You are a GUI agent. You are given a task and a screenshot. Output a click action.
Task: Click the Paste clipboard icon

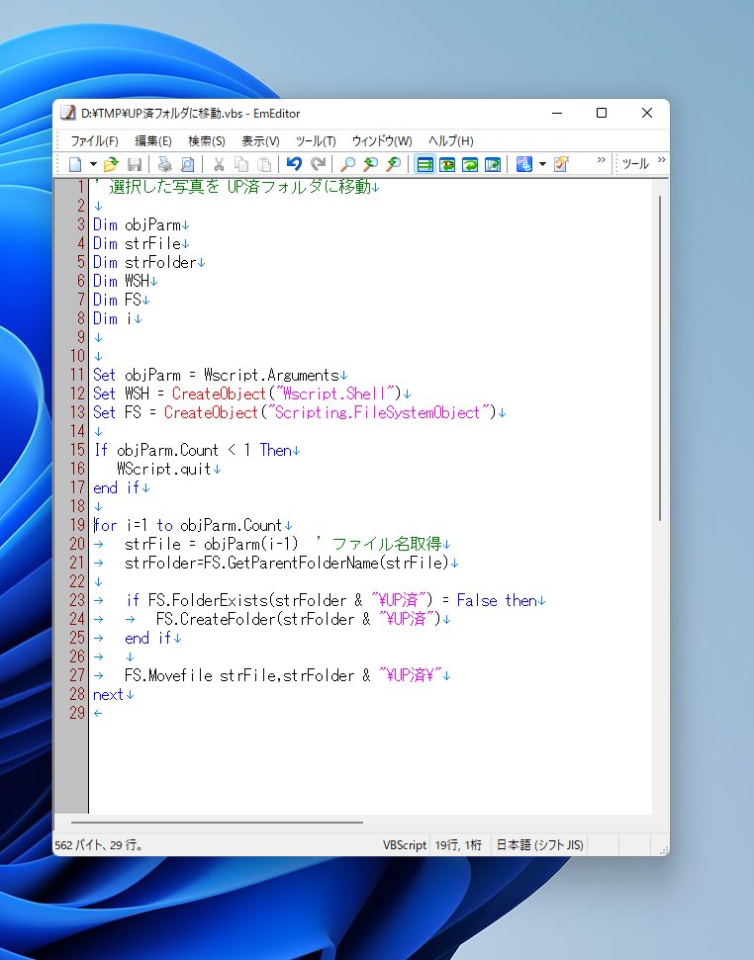pyautogui.click(x=264, y=164)
